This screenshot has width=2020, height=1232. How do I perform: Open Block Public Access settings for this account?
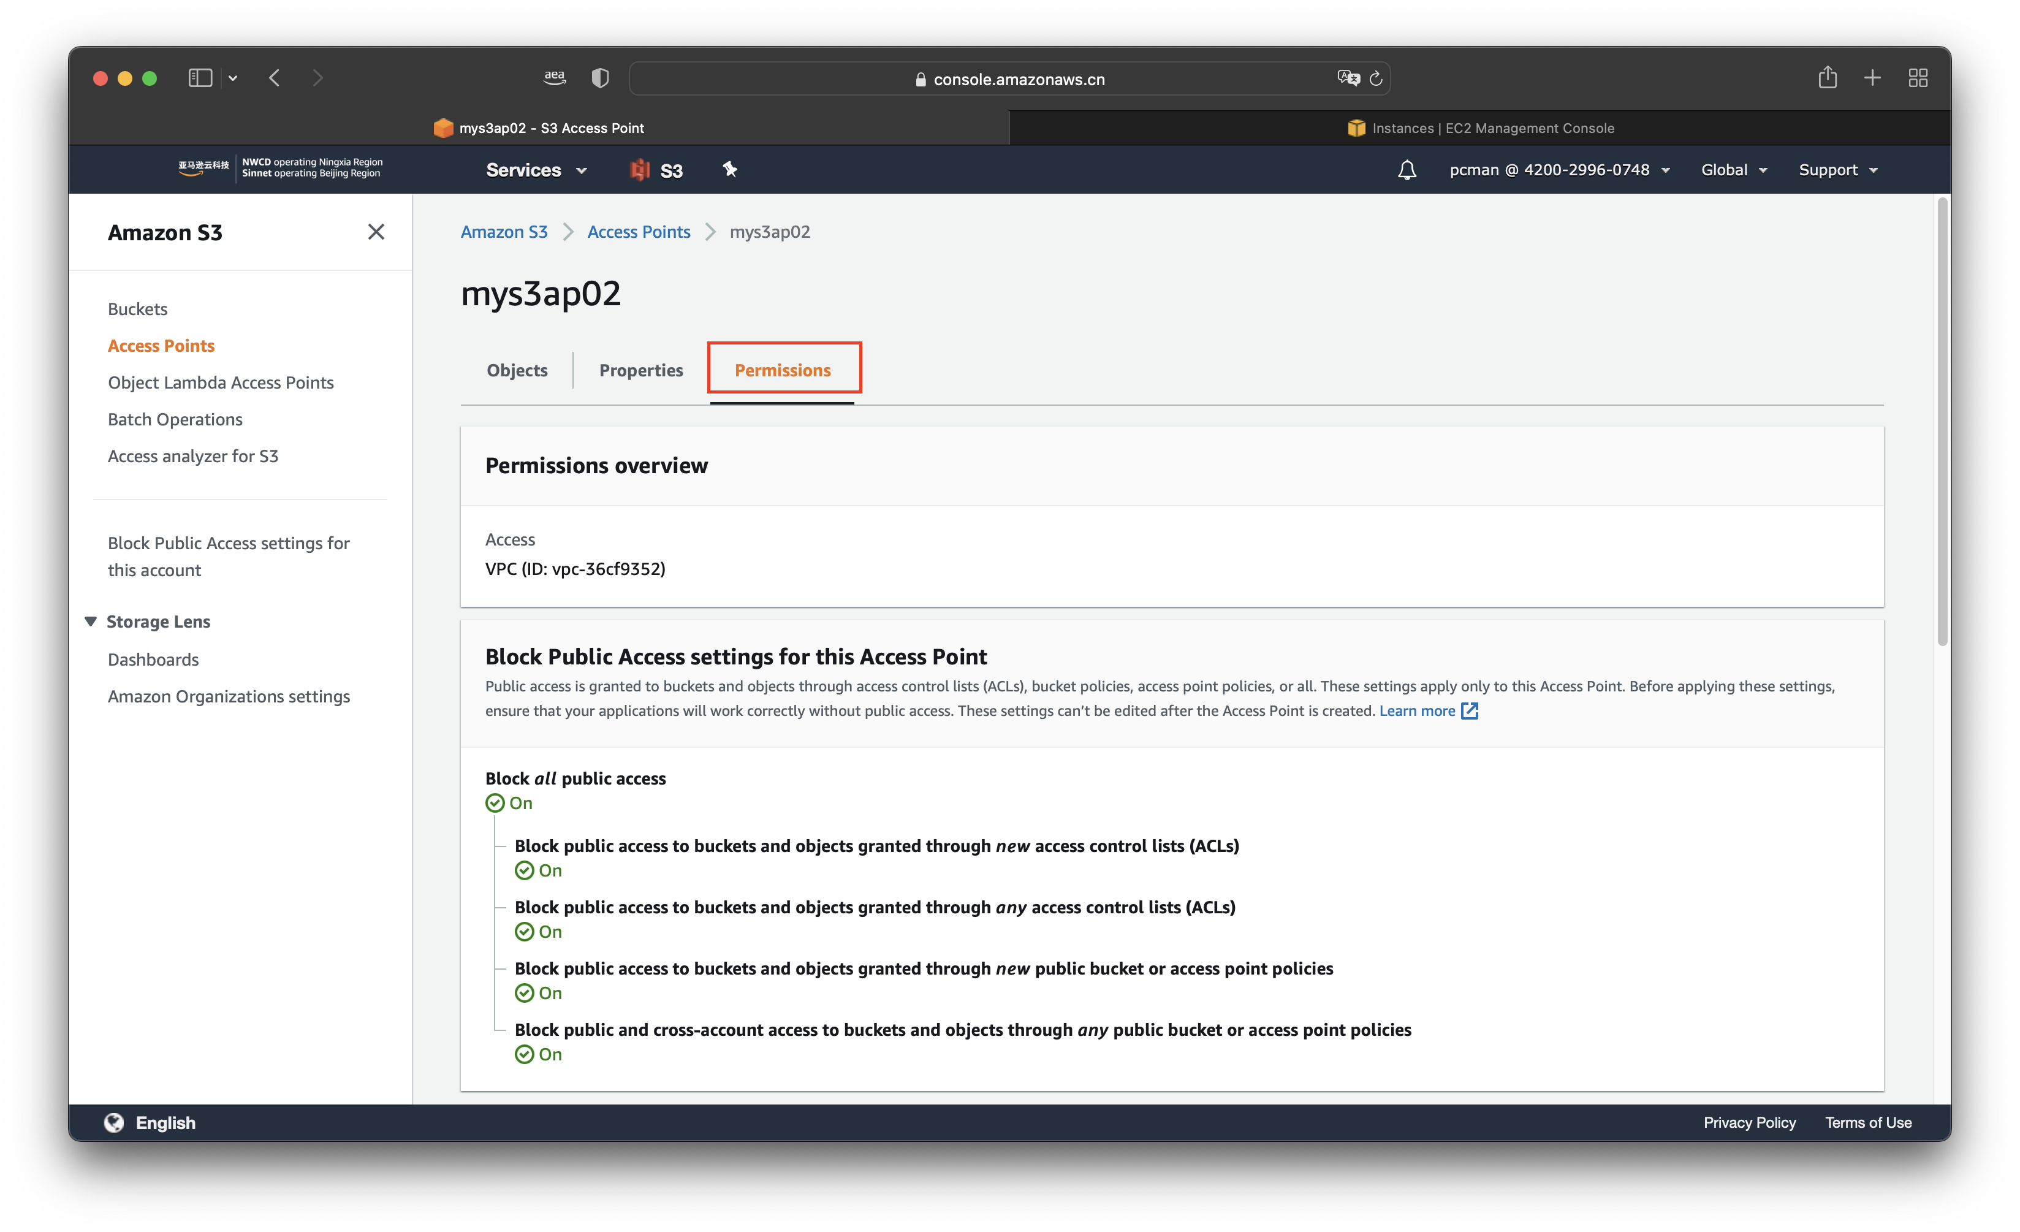tap(229, 557)
